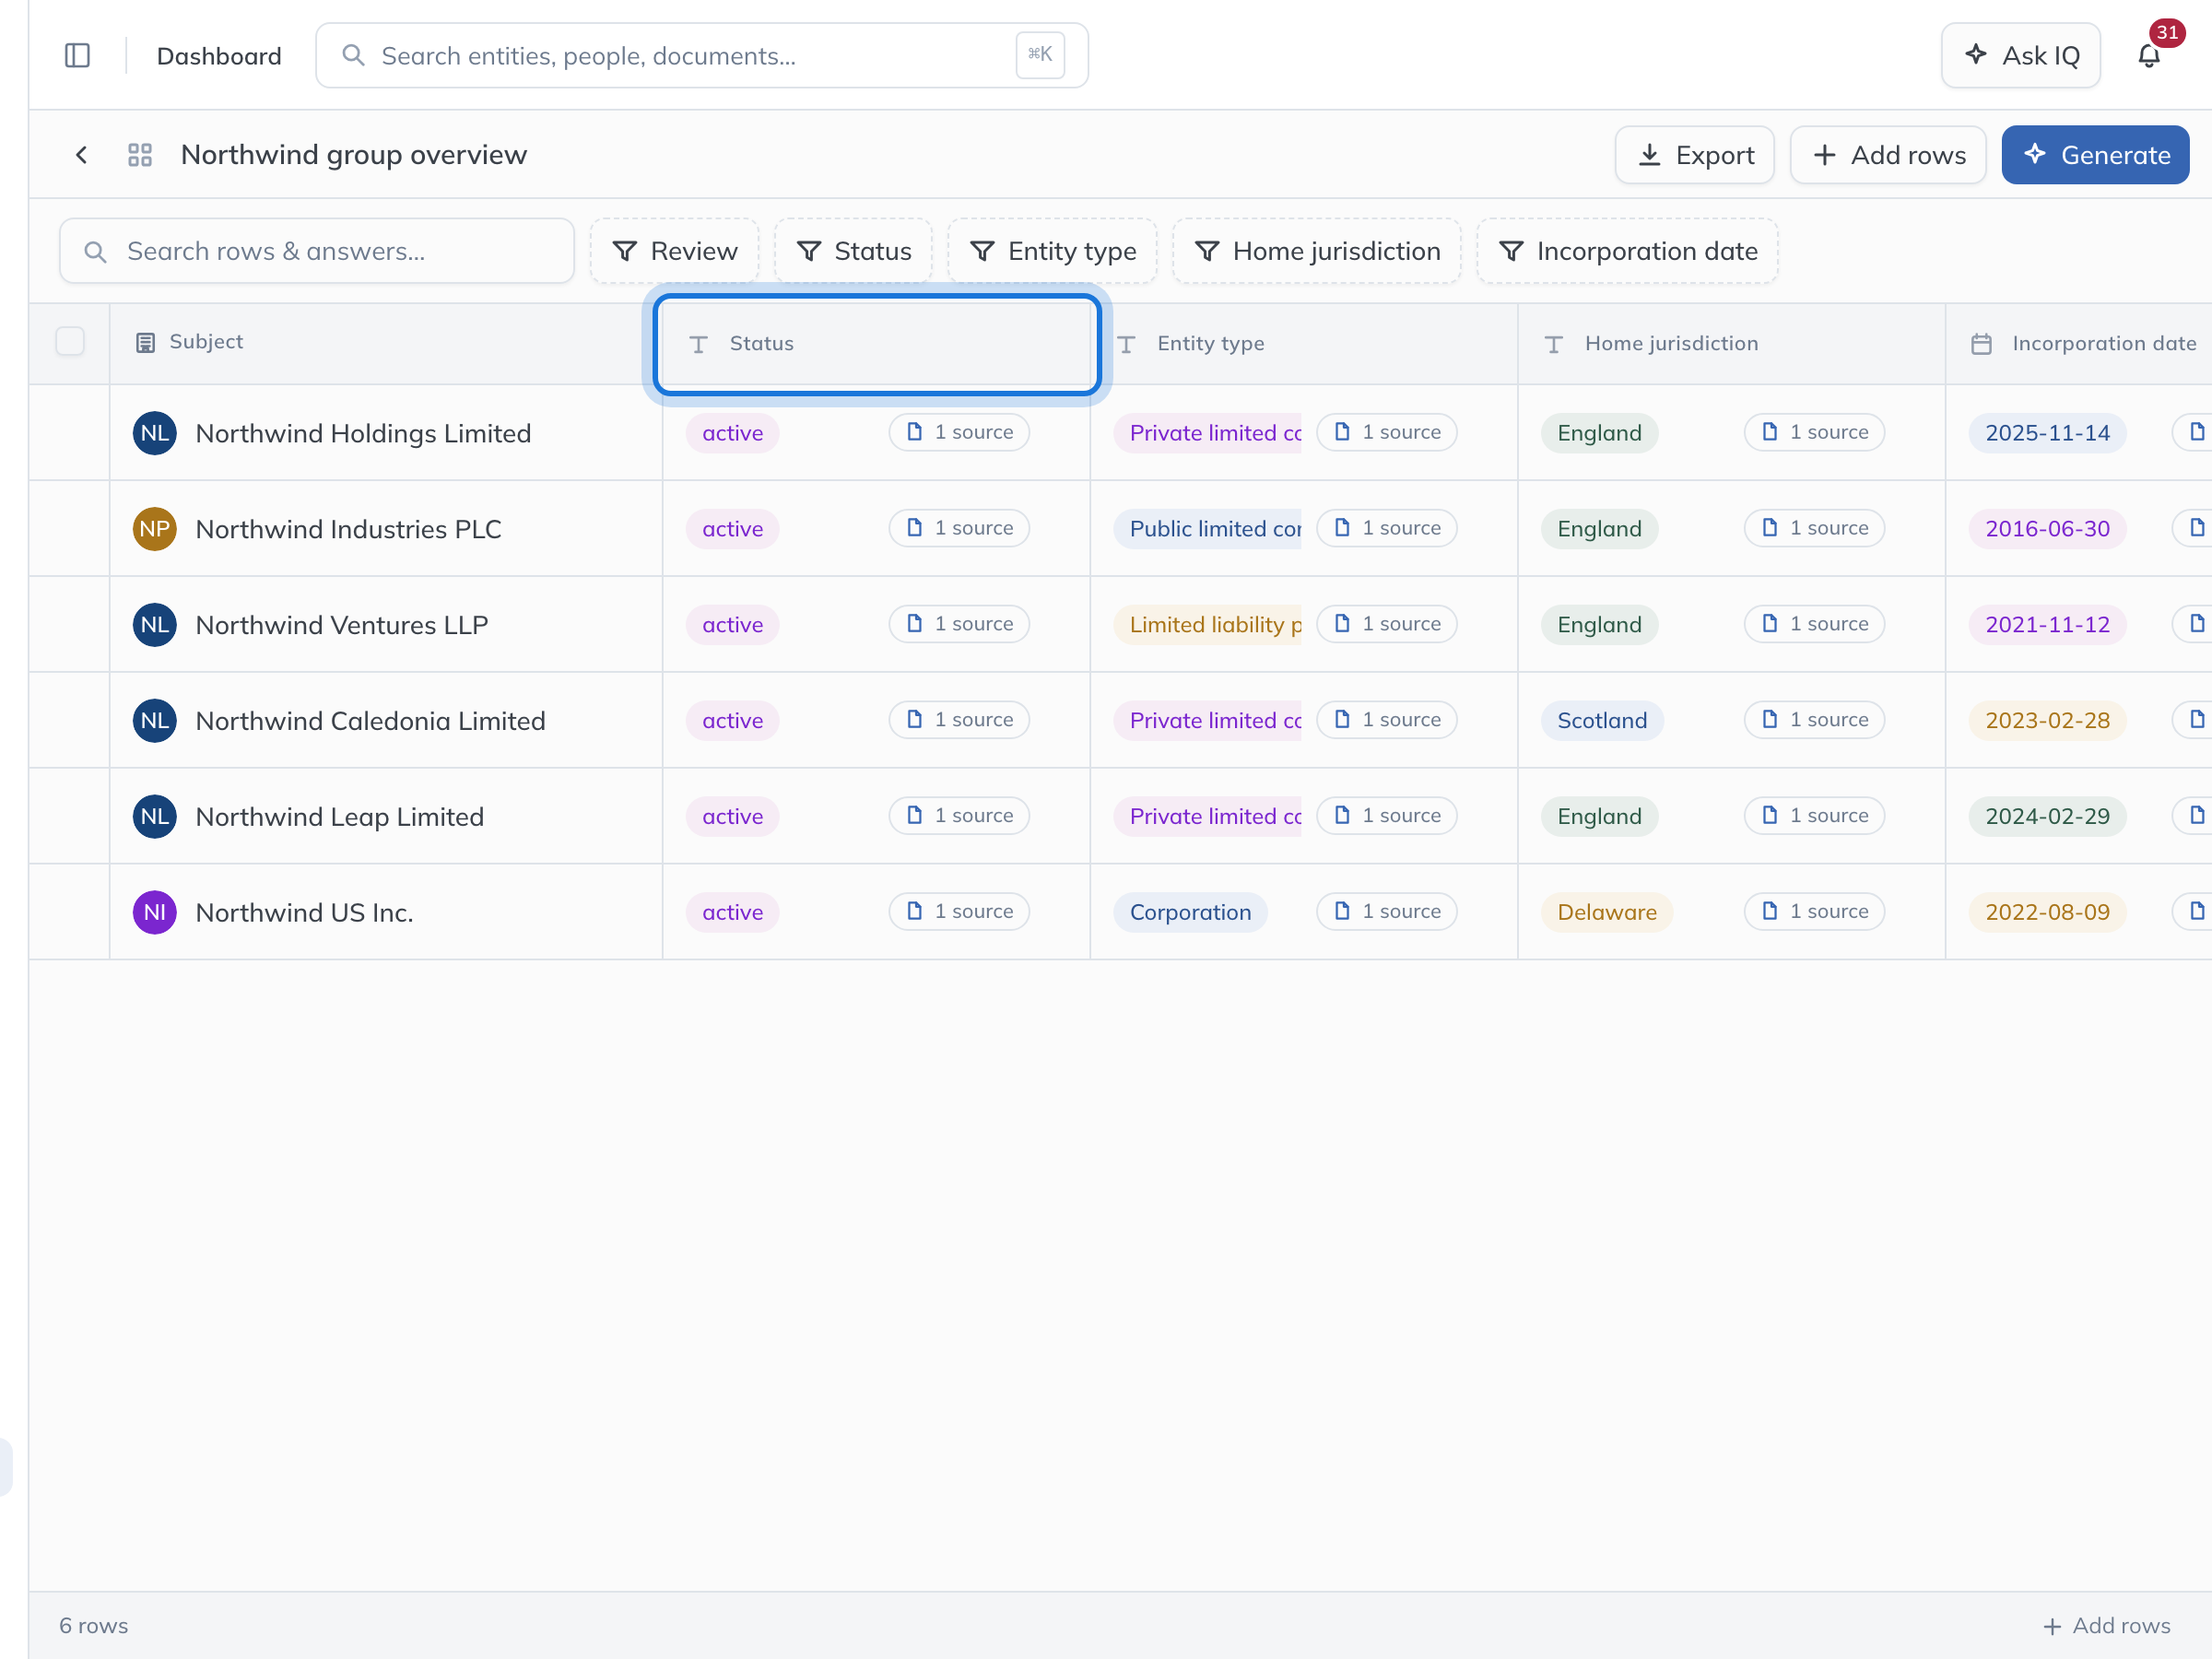Click the Incorporation date column header
This screenshot has width=2212, height=1659.
click(x=2080, y=344)
